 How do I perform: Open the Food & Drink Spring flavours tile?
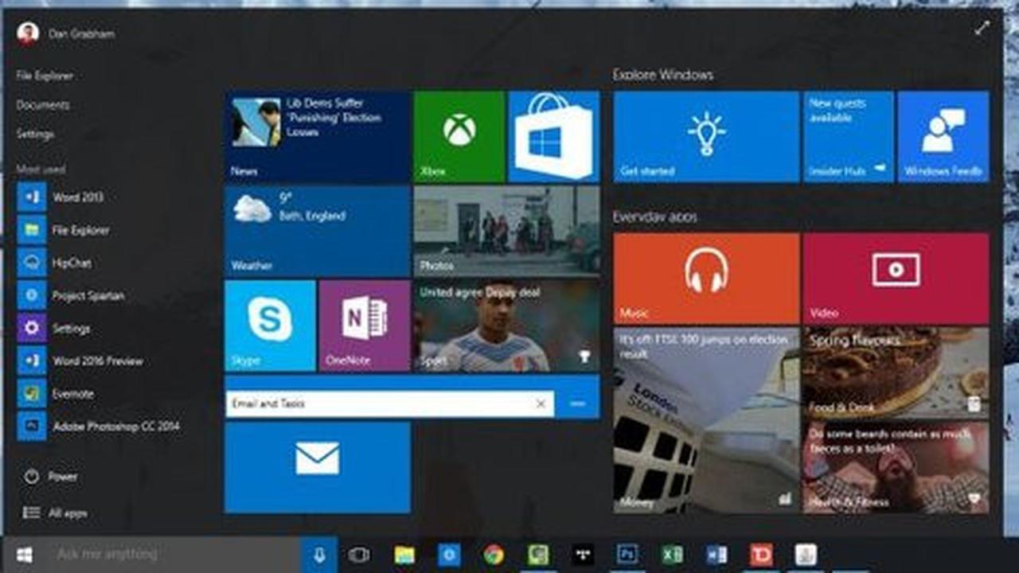coord(896,372)
